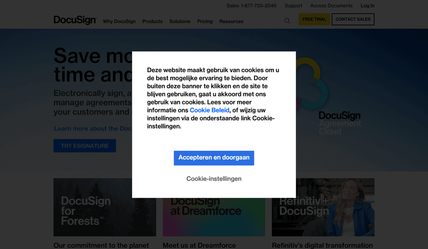Click 'Our commitment to the planet' heading
The image size is (428, 249).
pyautogui.click(x=101, y=245)
